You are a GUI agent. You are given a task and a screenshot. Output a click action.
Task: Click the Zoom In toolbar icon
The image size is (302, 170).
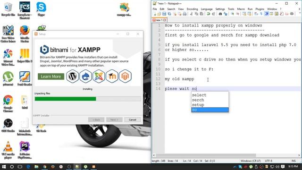click(x=232, y=14)
